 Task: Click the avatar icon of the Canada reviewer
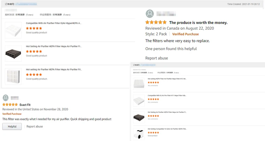pyautogui.click(x=150, y=14)
